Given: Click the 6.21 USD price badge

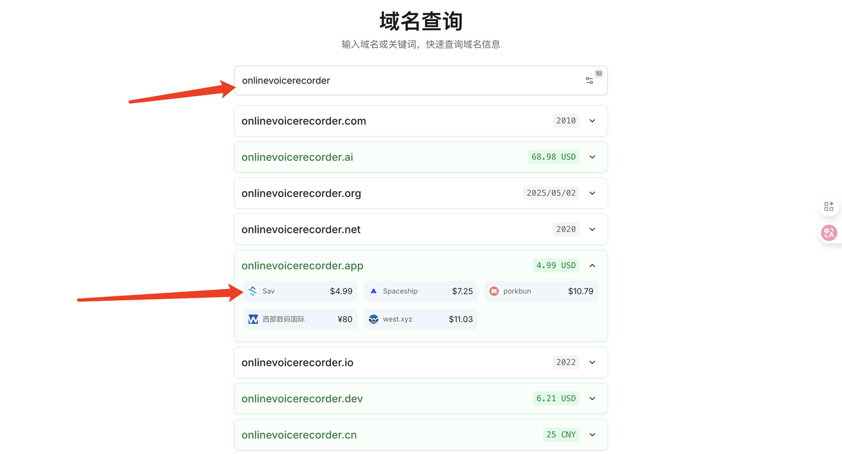Looking at the screenshot, I should tap(556, 398).
